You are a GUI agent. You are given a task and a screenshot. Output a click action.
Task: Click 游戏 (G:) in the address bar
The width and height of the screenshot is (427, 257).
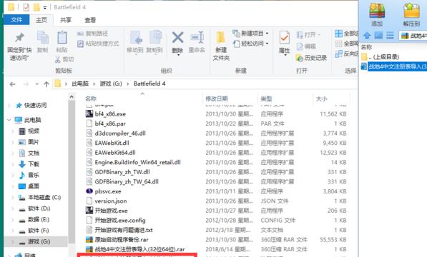coord(111,84)
